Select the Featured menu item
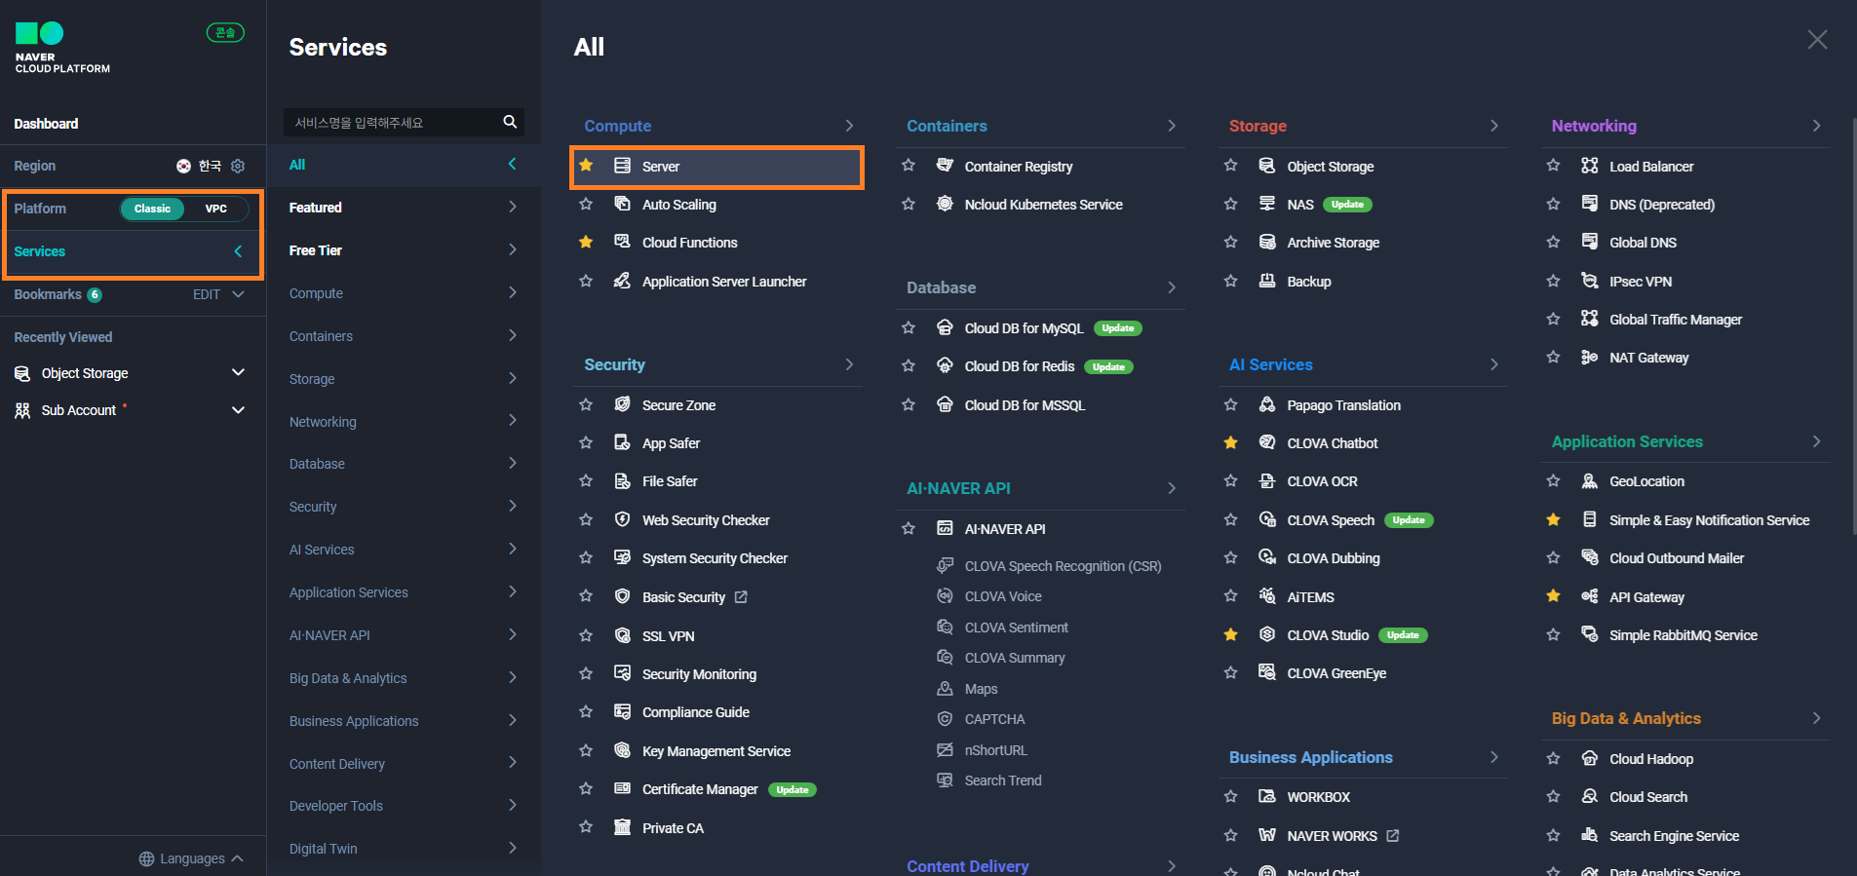This screenshot has height=876, width=1857. click(403, 208)
